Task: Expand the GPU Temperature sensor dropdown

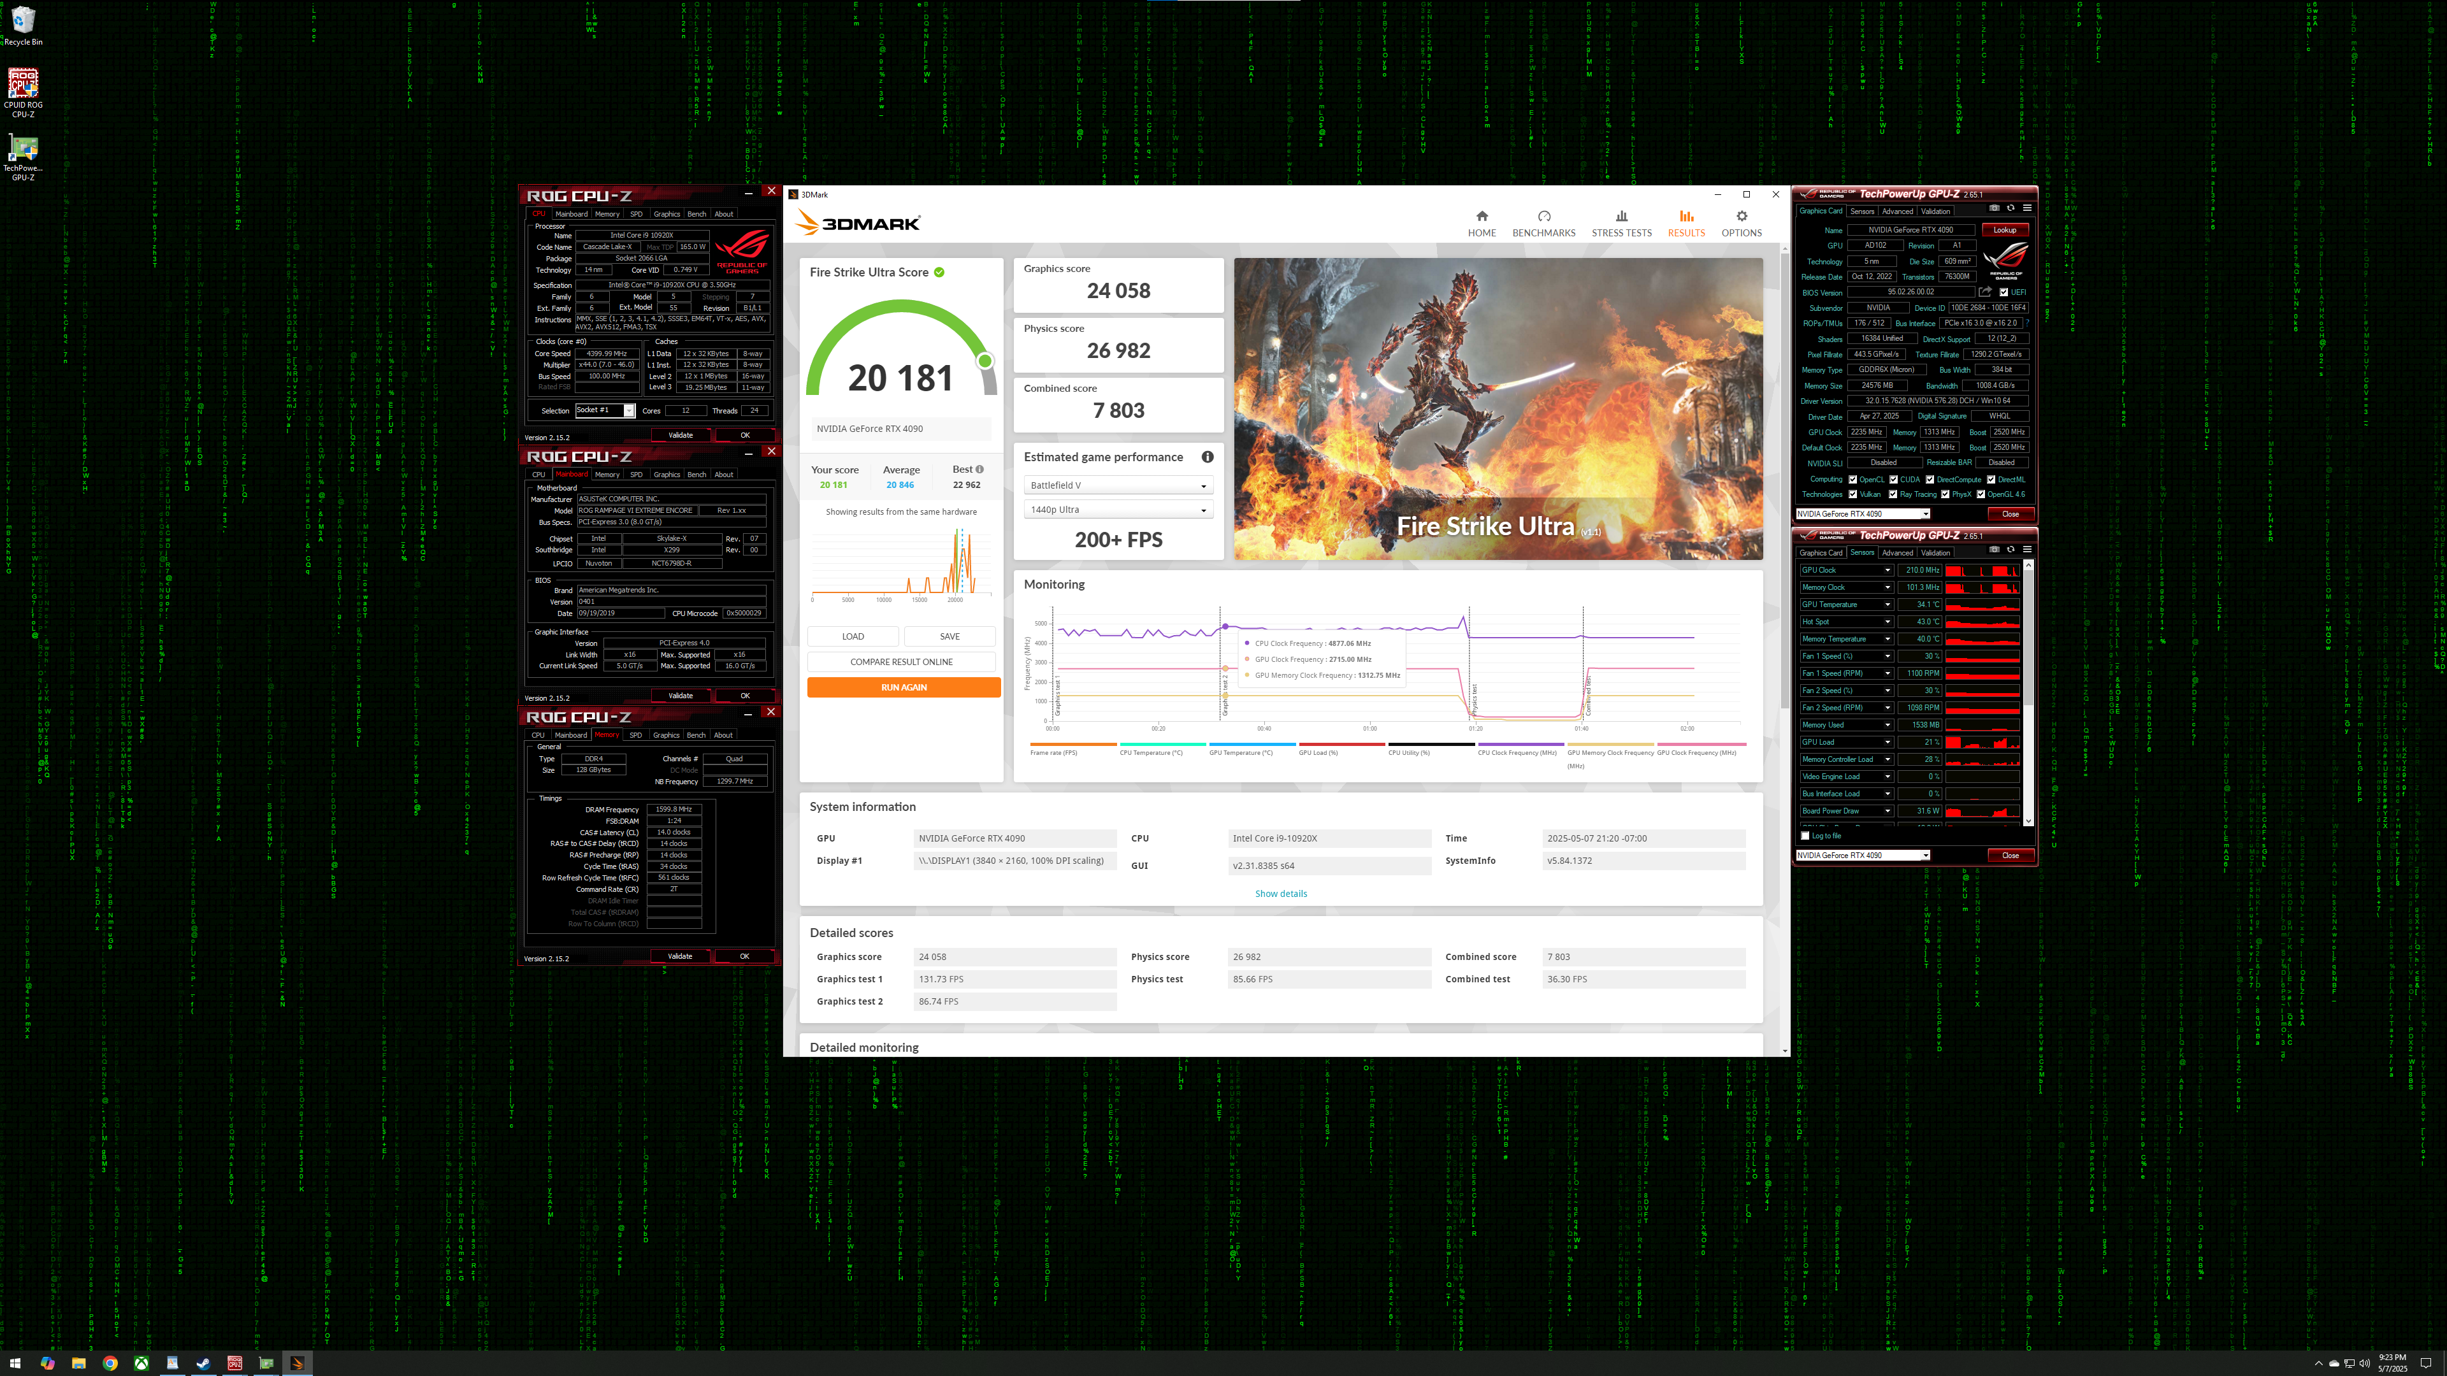Action: pyautogui.click(x=1888, y=604)
